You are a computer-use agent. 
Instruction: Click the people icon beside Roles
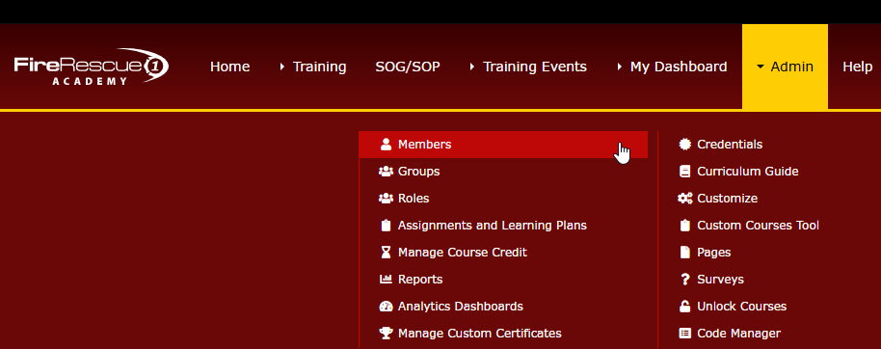coord(386,199)
